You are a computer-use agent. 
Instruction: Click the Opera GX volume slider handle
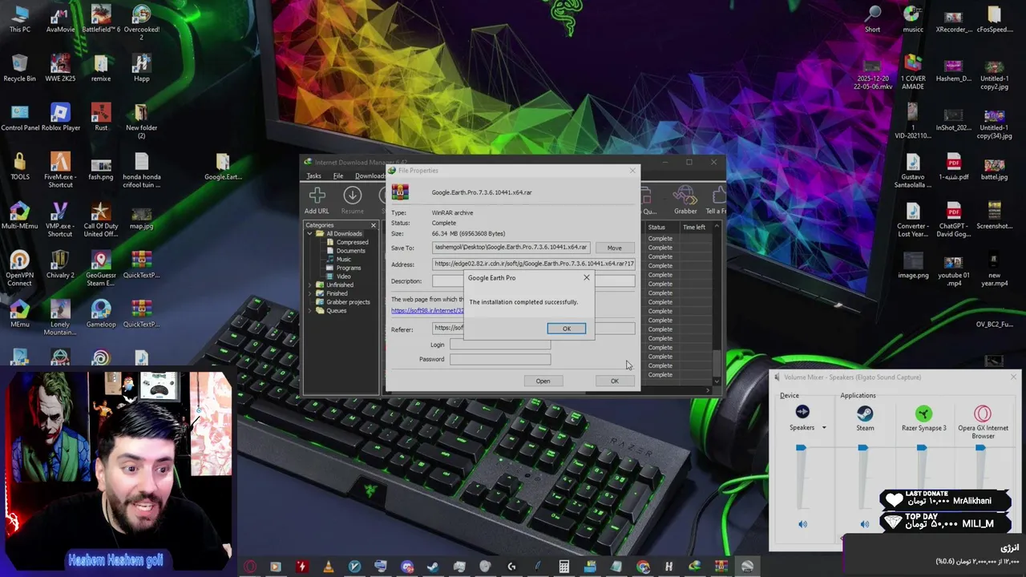(x=980, y=448)
